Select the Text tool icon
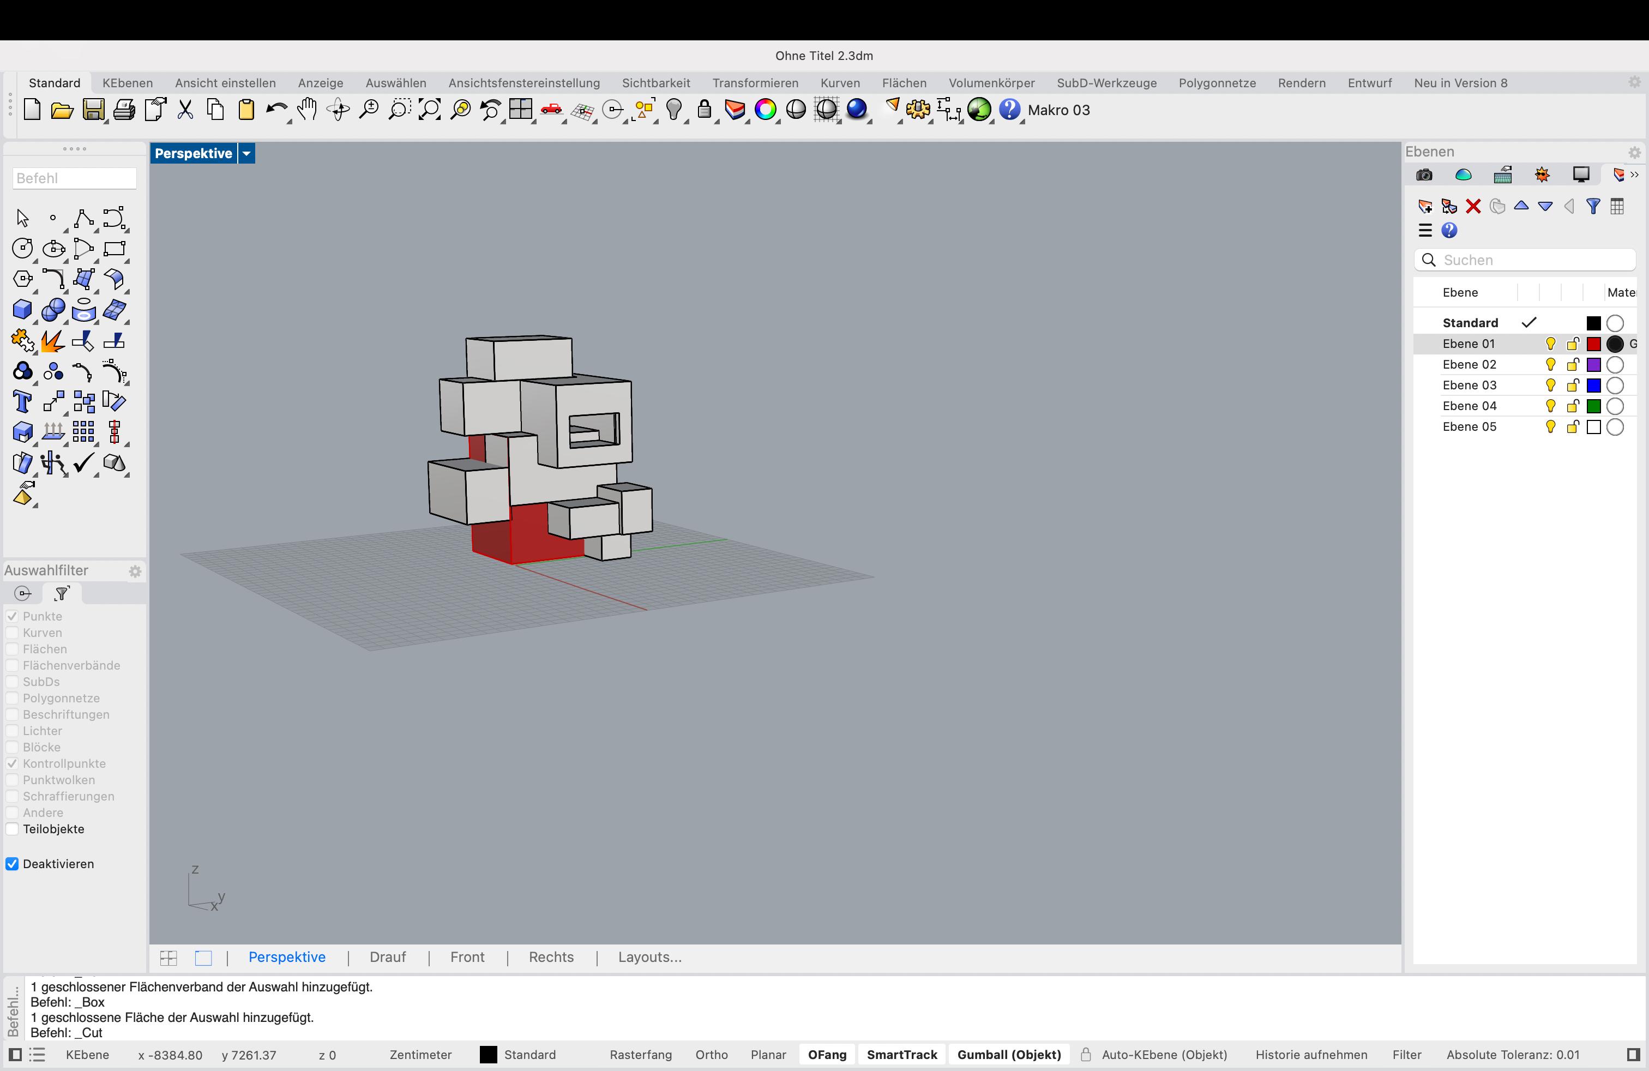 22,402
